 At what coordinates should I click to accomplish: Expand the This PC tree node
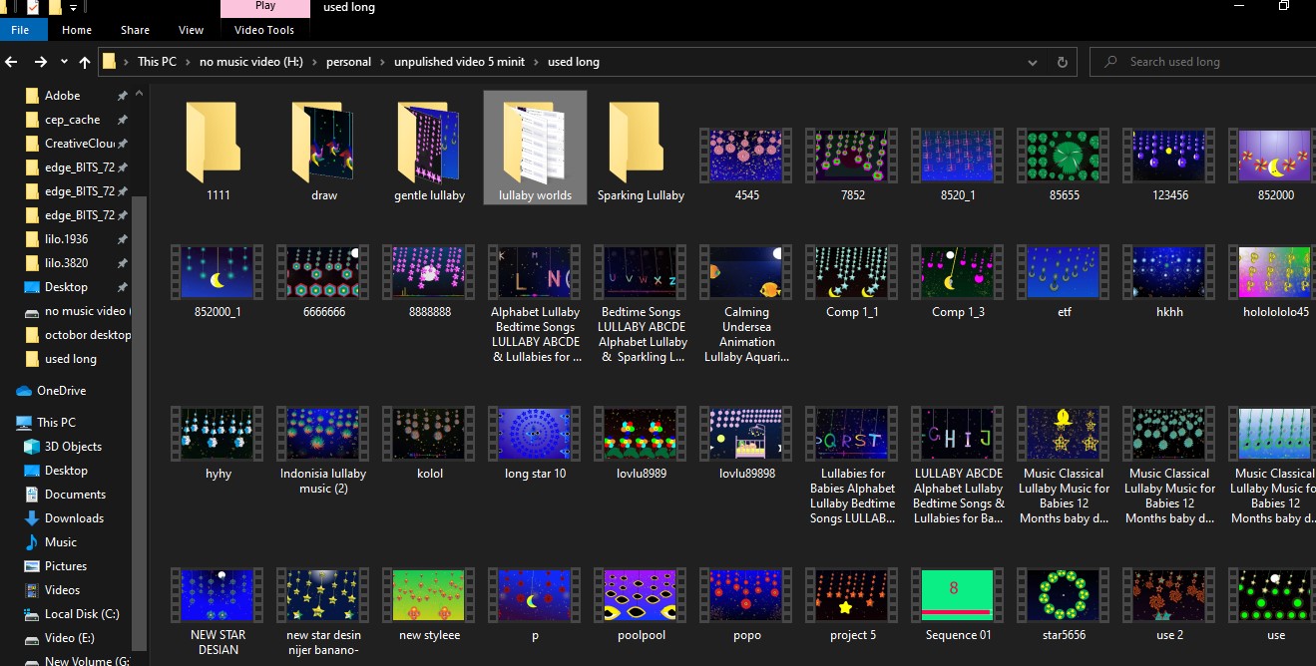coord(7,423)
